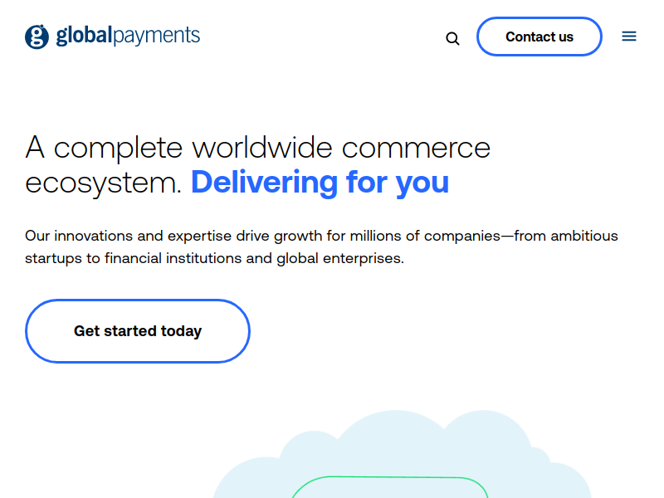Click the green outlined shape inside the cloud
Image resolution: width=664 pixels, height=498 pixels.
390,478
